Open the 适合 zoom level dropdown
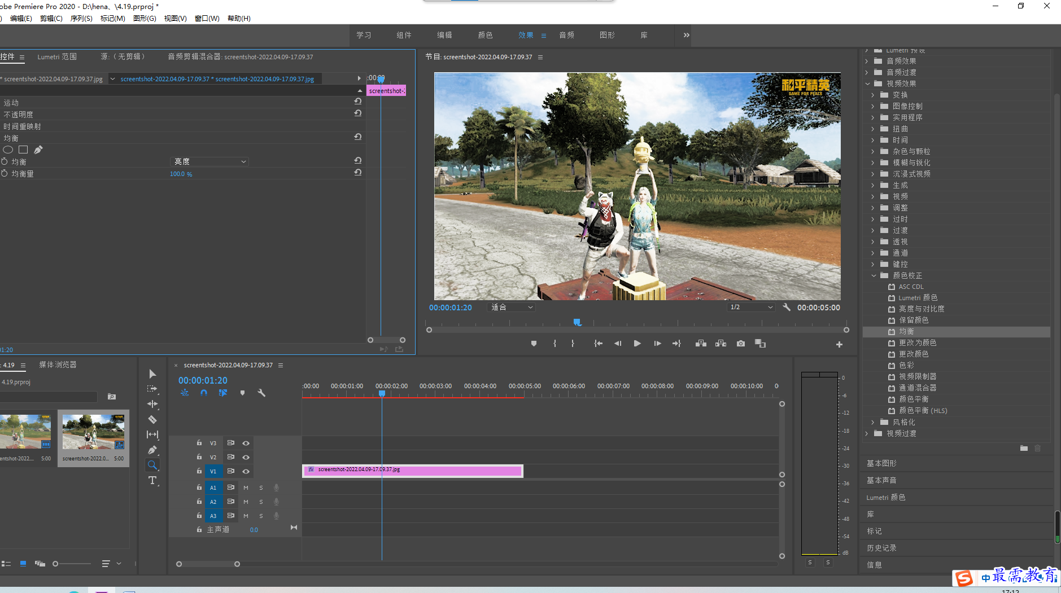The height and width of the screenshot is (593, 1061). click(x=511, y=307)
